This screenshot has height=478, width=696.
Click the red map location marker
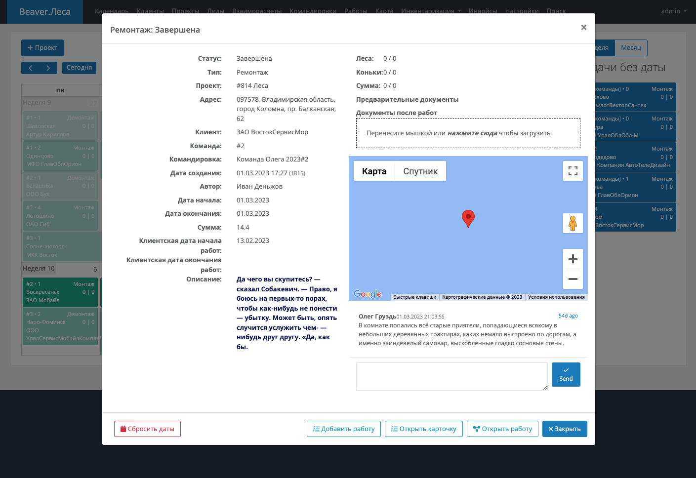pyautogui.click(x=468, y=218)
